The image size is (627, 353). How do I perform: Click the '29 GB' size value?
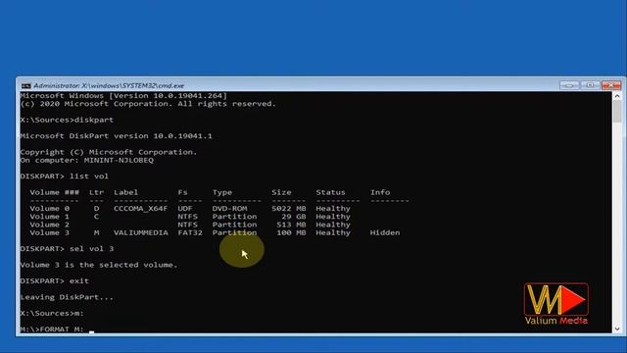(x=294, y=217)
